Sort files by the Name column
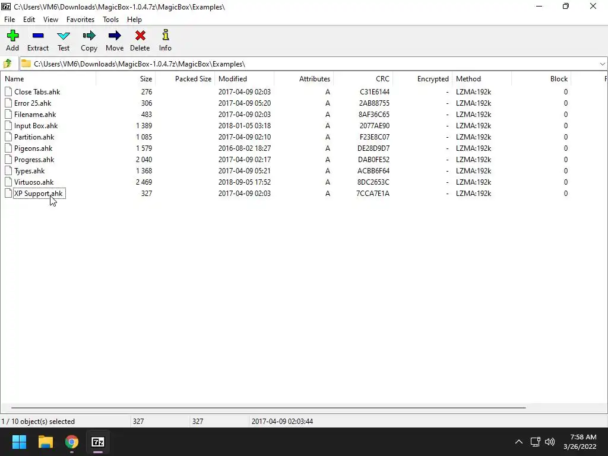Viewport: 608px width, 456px height. coord(48,79)
